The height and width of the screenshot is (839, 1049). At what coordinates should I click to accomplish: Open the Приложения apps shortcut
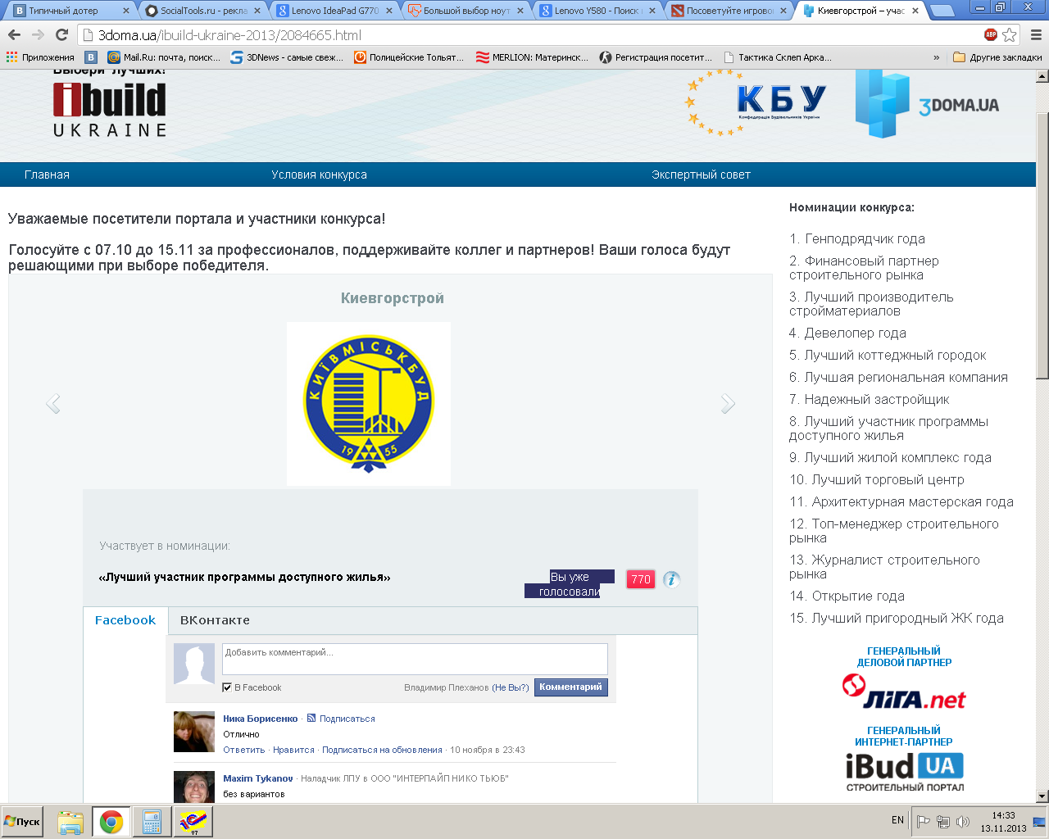tap(40, 57)
